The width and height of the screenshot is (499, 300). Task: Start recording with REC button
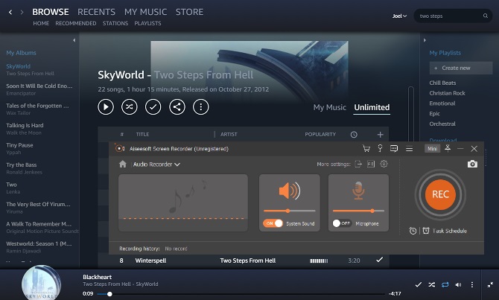[440, 194]
